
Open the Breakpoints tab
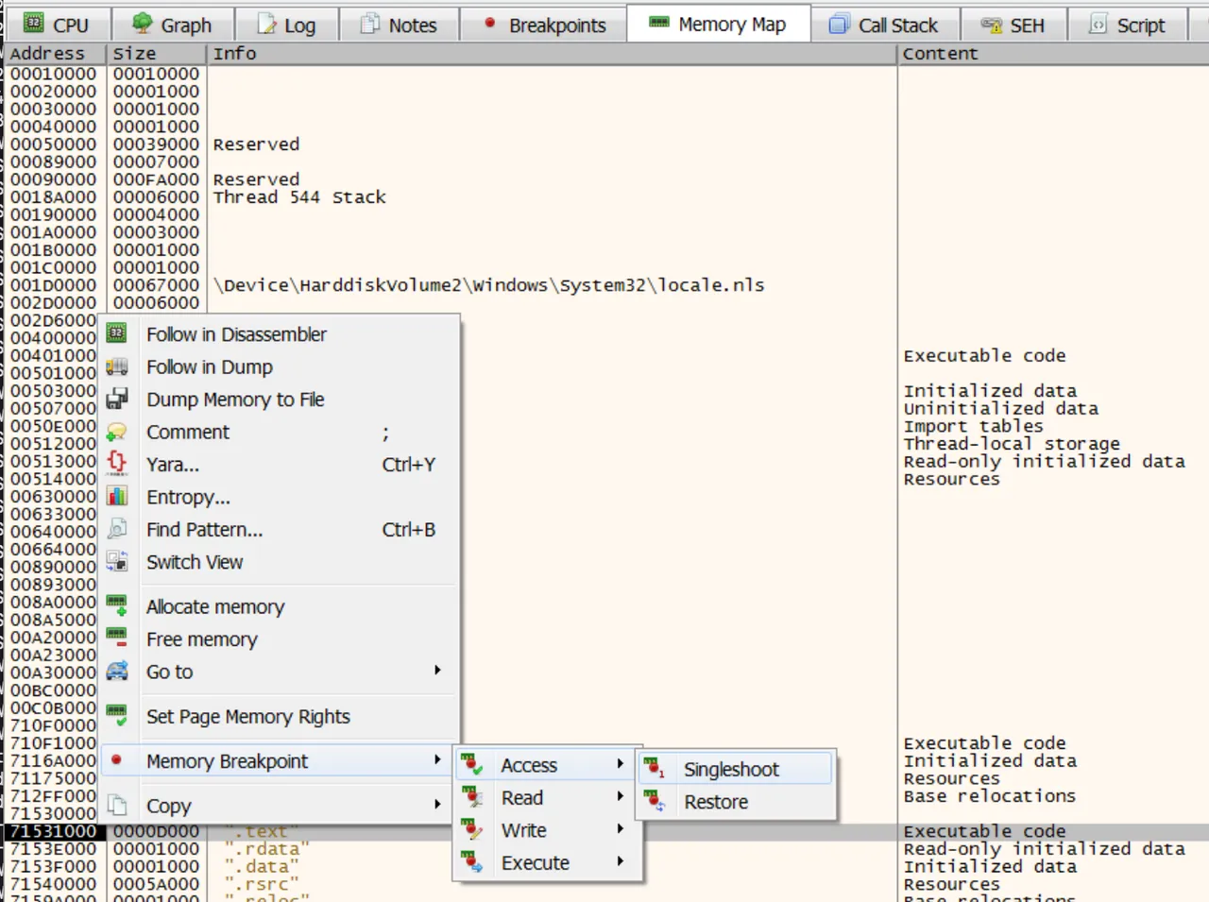coord(543,25)
